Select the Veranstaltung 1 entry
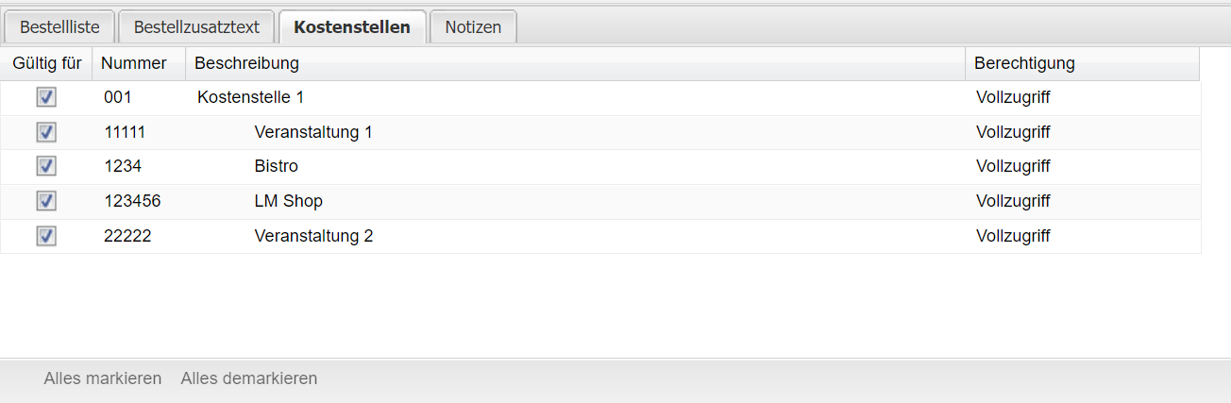 pyautogui.click(x=313, y=132)
